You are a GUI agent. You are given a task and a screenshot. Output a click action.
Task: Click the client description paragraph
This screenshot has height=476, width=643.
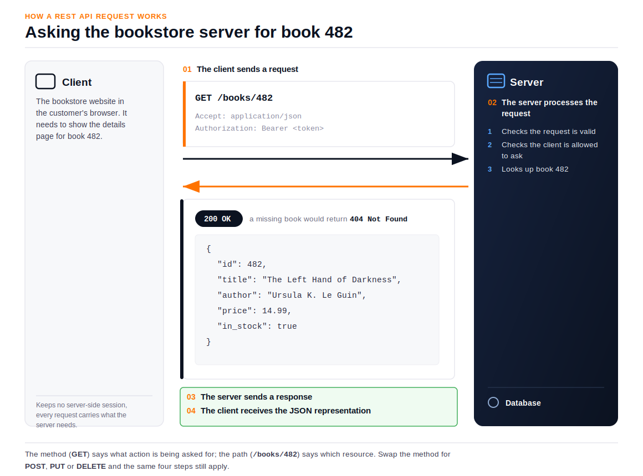pos(81,119)
